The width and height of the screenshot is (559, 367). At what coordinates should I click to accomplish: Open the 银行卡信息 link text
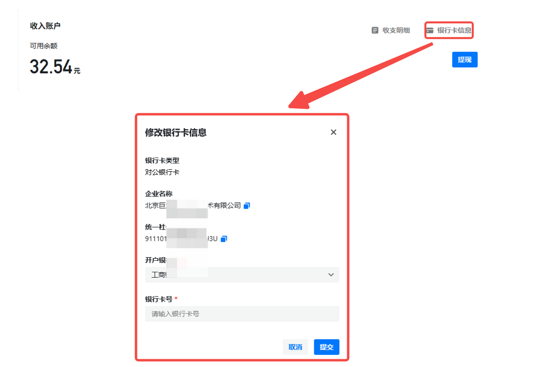pos(454,30)
